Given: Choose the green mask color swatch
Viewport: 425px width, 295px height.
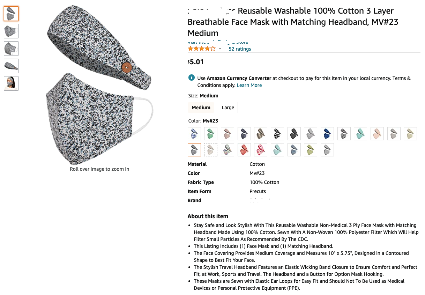Looking at the screenshot, I should 211,134.
